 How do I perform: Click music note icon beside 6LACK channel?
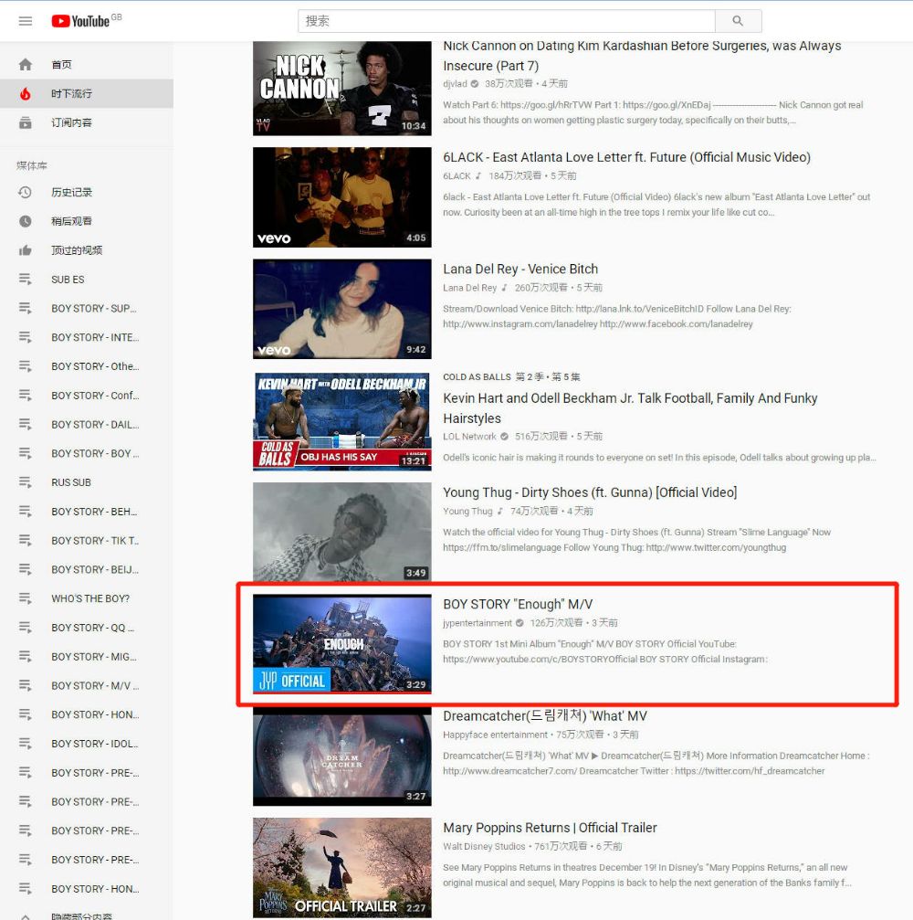click(477, 175)
